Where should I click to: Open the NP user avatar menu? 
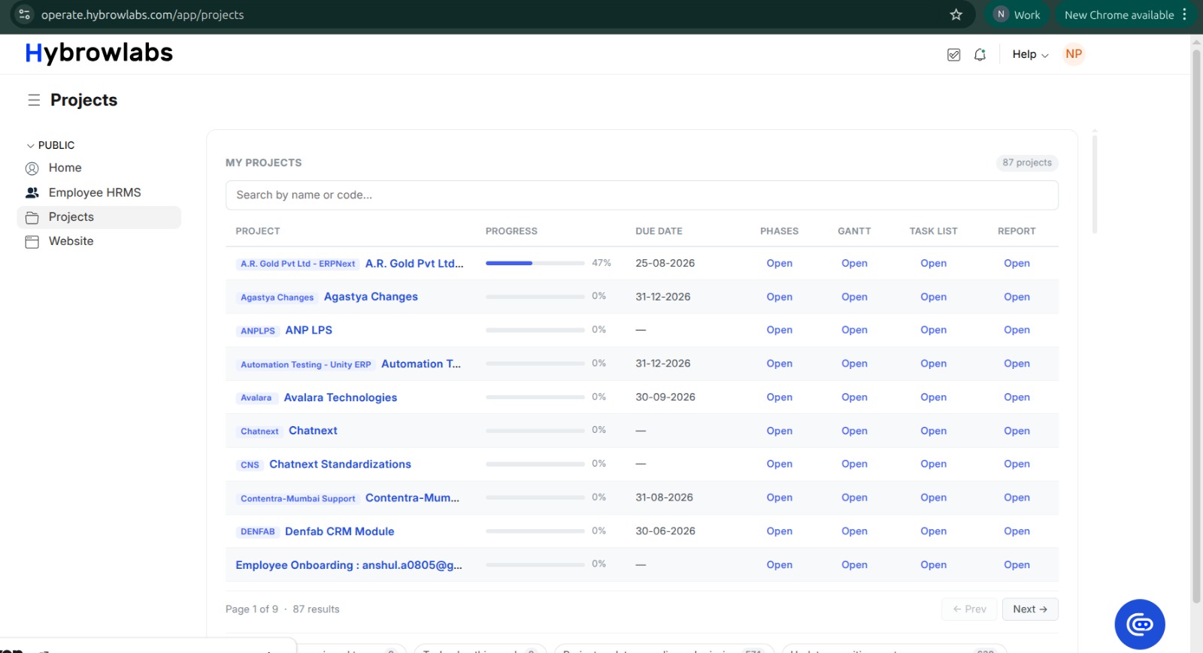1074,54
